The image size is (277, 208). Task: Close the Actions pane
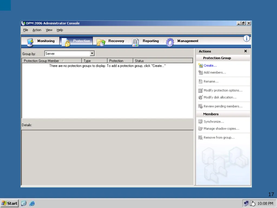coord(246,51)
